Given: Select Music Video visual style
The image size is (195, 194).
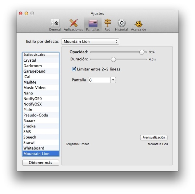Looking at the screenshot, I should pos(41,88).
